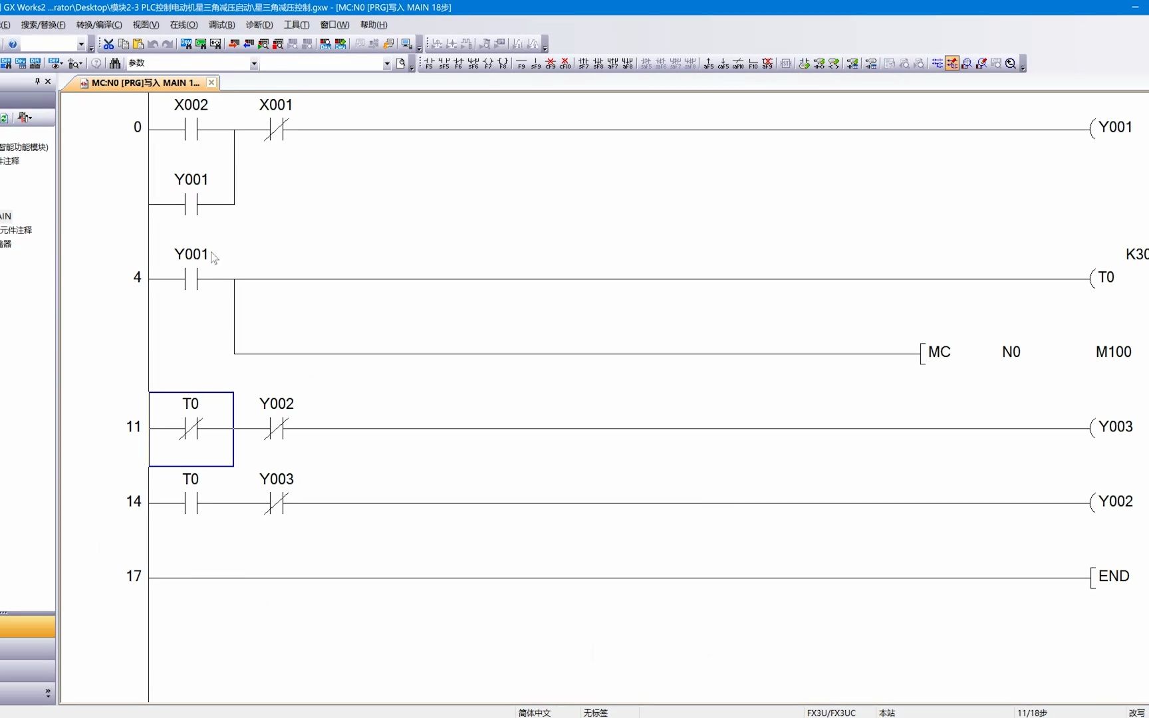The image size is (1149, 718).
Task: Toggle the statement display icon left of orange button
Action: 938,63
